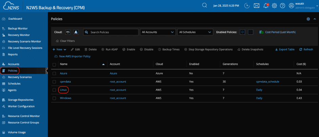This screenshot has height=137, width=319.
Task: Open the help question mark icon
Action: click(x=282, y=6)
